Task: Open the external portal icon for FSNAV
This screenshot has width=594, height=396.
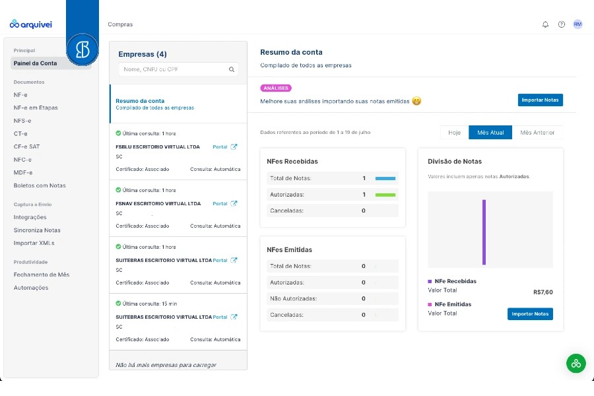Action: [234, 203]
